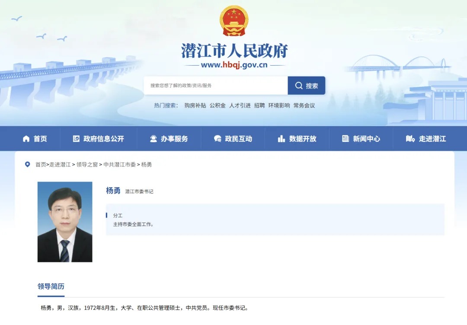Image resolution: width=467 pixels, height=325 pixels.
Task: Select hot search term 招聘
Action: (259, 105)
